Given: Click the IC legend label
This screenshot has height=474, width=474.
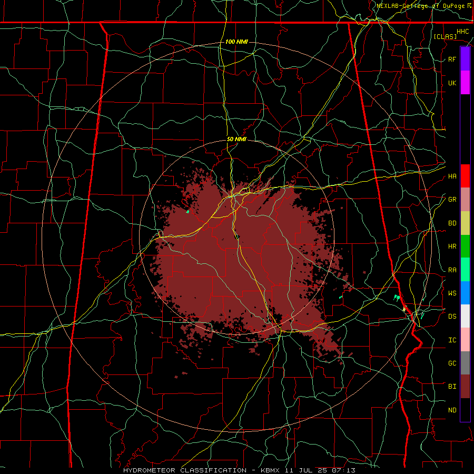Looking at the screenshot, I should point(452,340).
